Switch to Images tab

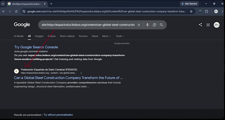39,36
